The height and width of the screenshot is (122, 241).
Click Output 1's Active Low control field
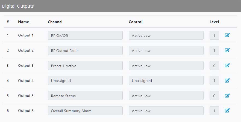(166, 35)
